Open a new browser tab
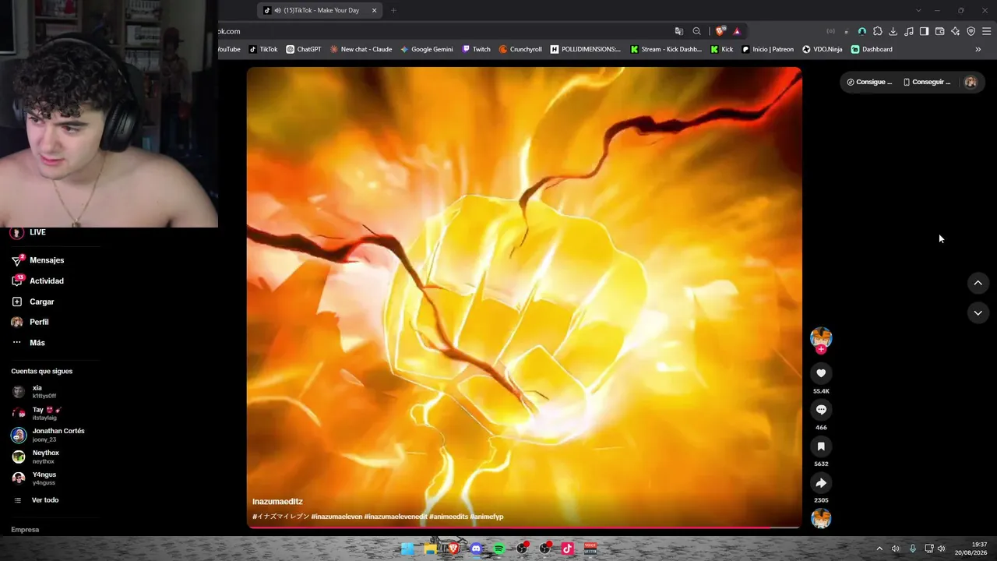Image resolution: width=997 pixels, height=561 pixels. click(x=393, y=10)
